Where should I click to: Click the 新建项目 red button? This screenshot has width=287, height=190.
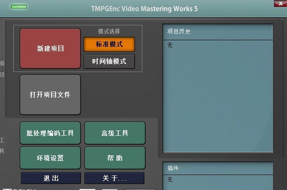tap(50, 48)
